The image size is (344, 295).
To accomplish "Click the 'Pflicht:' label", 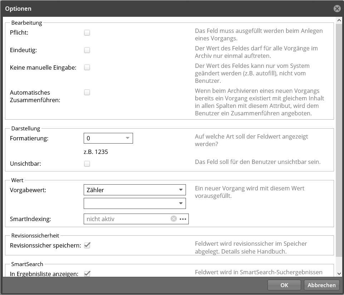I will click(19, 32).
